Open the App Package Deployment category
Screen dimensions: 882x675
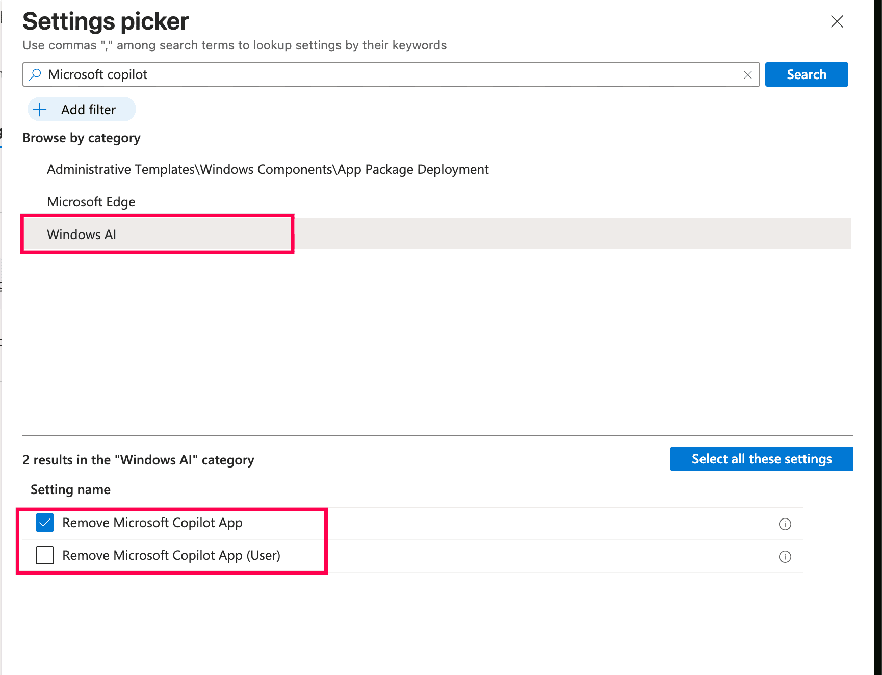pos(267,169)
